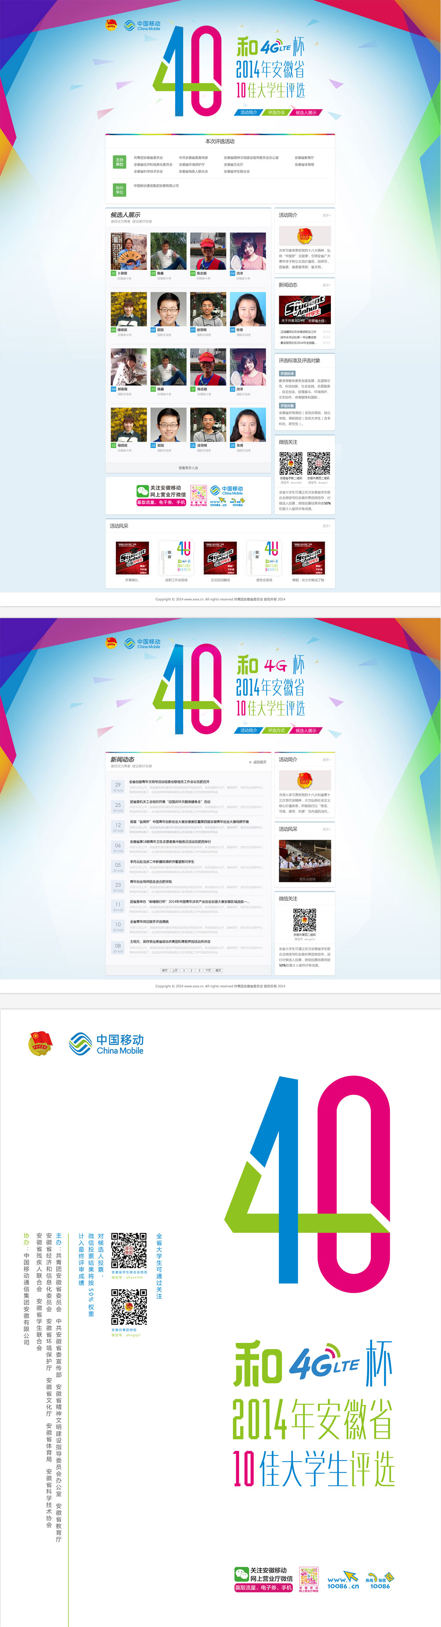The image size is (441, 1627).
Task: Open news 全省青年岗位能手评选揭晓
Action: tap(149, 922)
